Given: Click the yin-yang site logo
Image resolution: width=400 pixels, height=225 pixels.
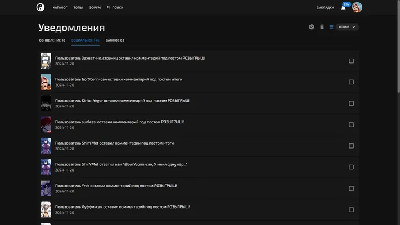Looking at the screenshot, I should [41, 7].
